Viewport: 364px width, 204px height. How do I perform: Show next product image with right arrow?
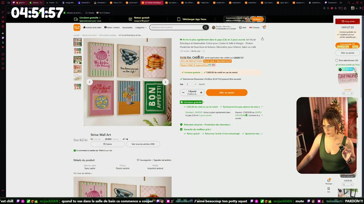point(166,82)
